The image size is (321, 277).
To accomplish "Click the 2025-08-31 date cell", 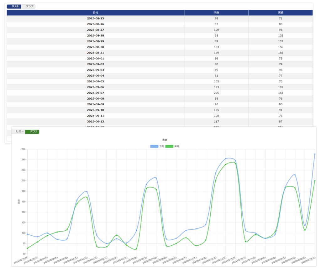I will (95, 53).
